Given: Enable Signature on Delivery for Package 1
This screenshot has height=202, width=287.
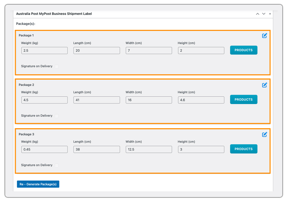Looking at the screenshot, I should click(57, 66).
